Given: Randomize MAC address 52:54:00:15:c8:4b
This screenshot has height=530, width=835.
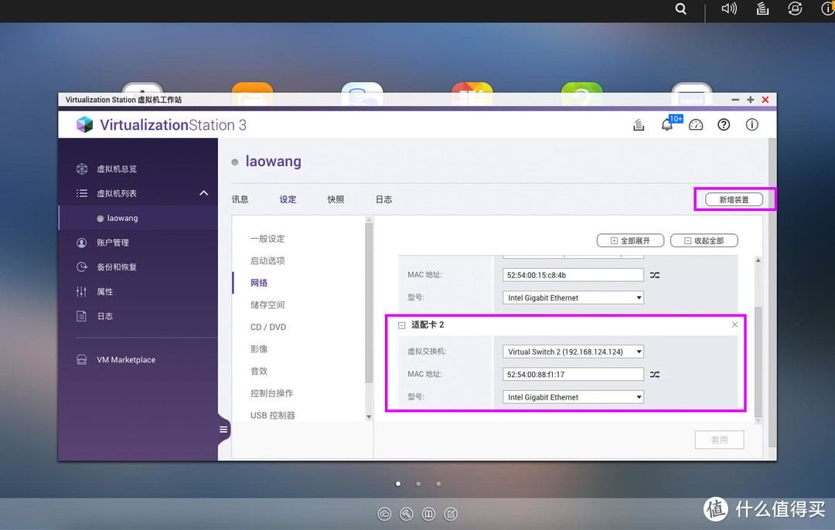Looking at the screenshot, I should pos(655,275).
